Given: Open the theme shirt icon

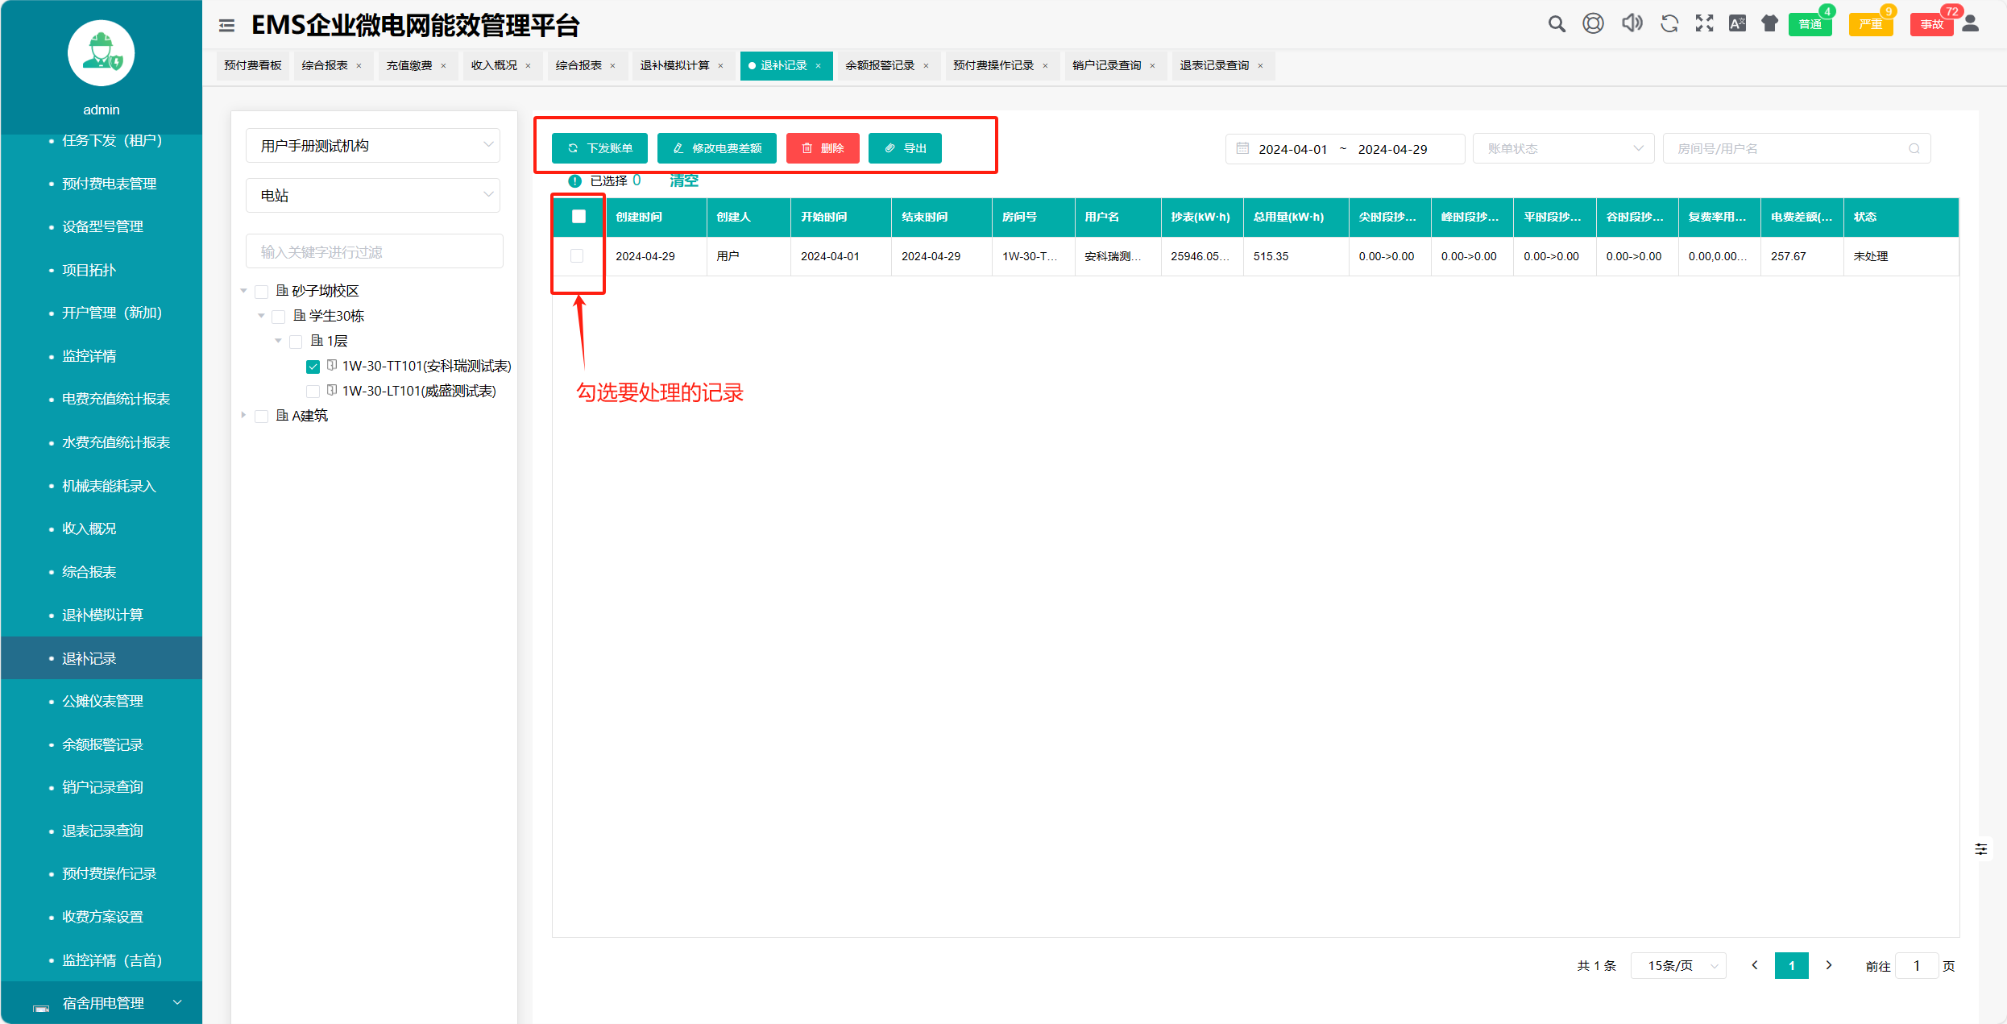Looking at the screenshot, I should (x=1769, y=23).
